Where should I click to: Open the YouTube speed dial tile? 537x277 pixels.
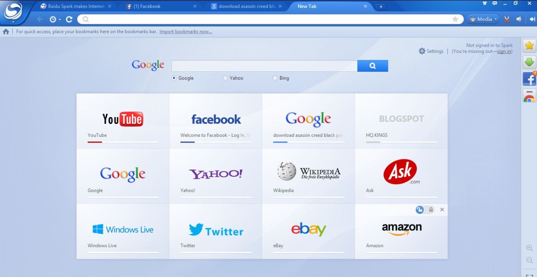(123, 121)
